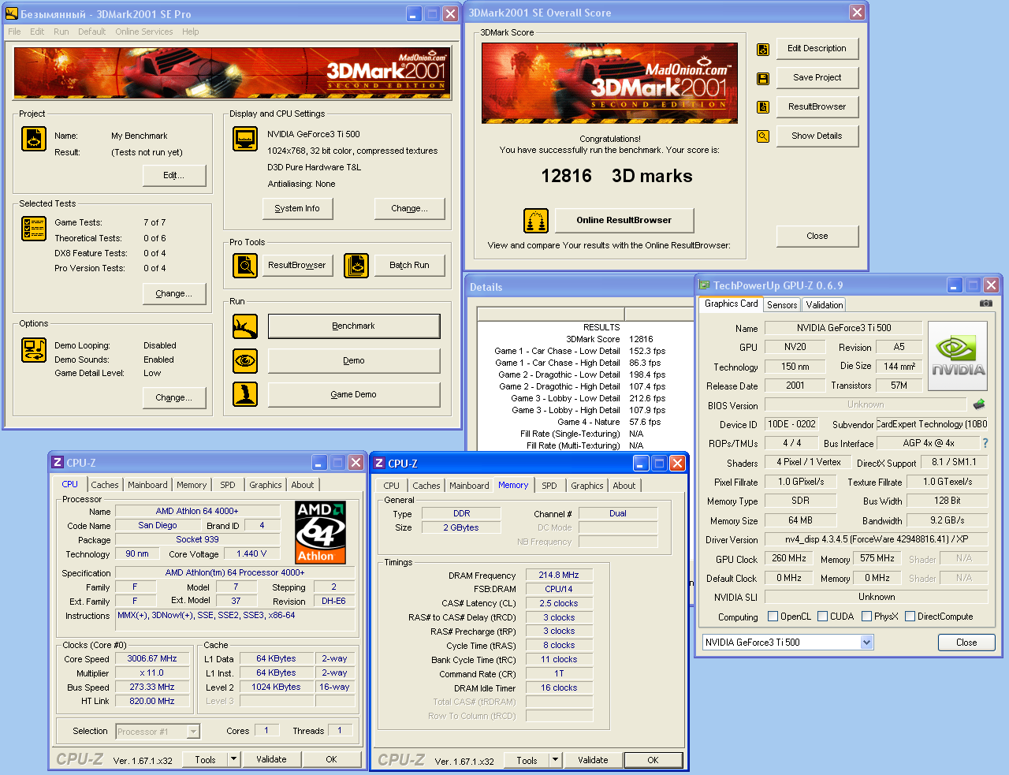Click the joystick icon beside Game Demo
This screenshot has height=775, width=1009.
click(245, 394)
